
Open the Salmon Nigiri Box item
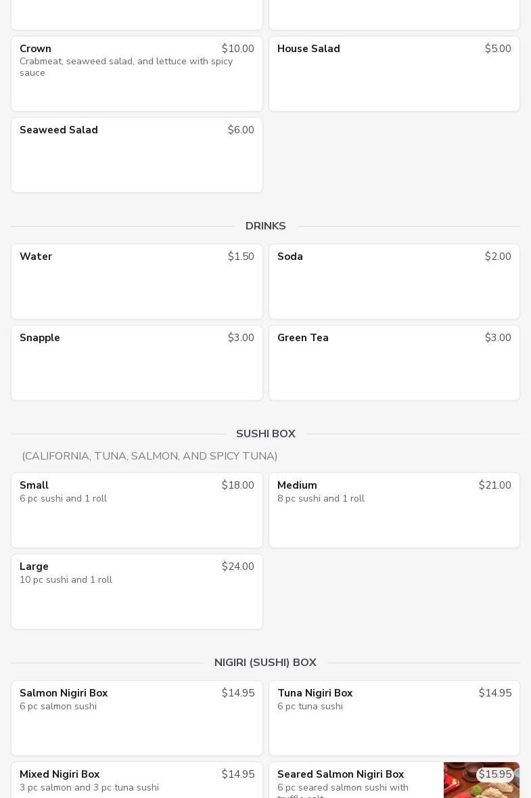pos(137,718)
